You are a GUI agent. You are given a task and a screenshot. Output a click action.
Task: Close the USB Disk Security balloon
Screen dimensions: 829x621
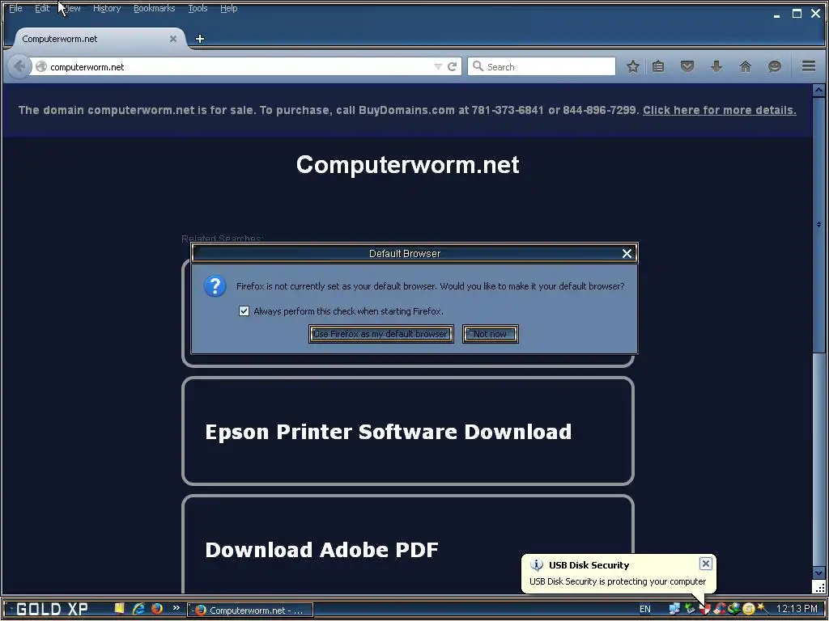tap(705, 564)
